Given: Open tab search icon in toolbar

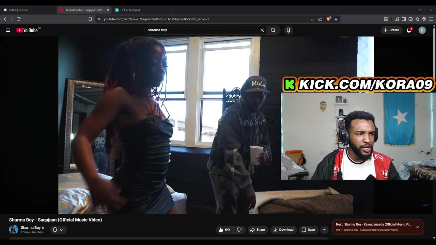Looking at the screenshot, I should pyautogui.click(x=386, y=19).
